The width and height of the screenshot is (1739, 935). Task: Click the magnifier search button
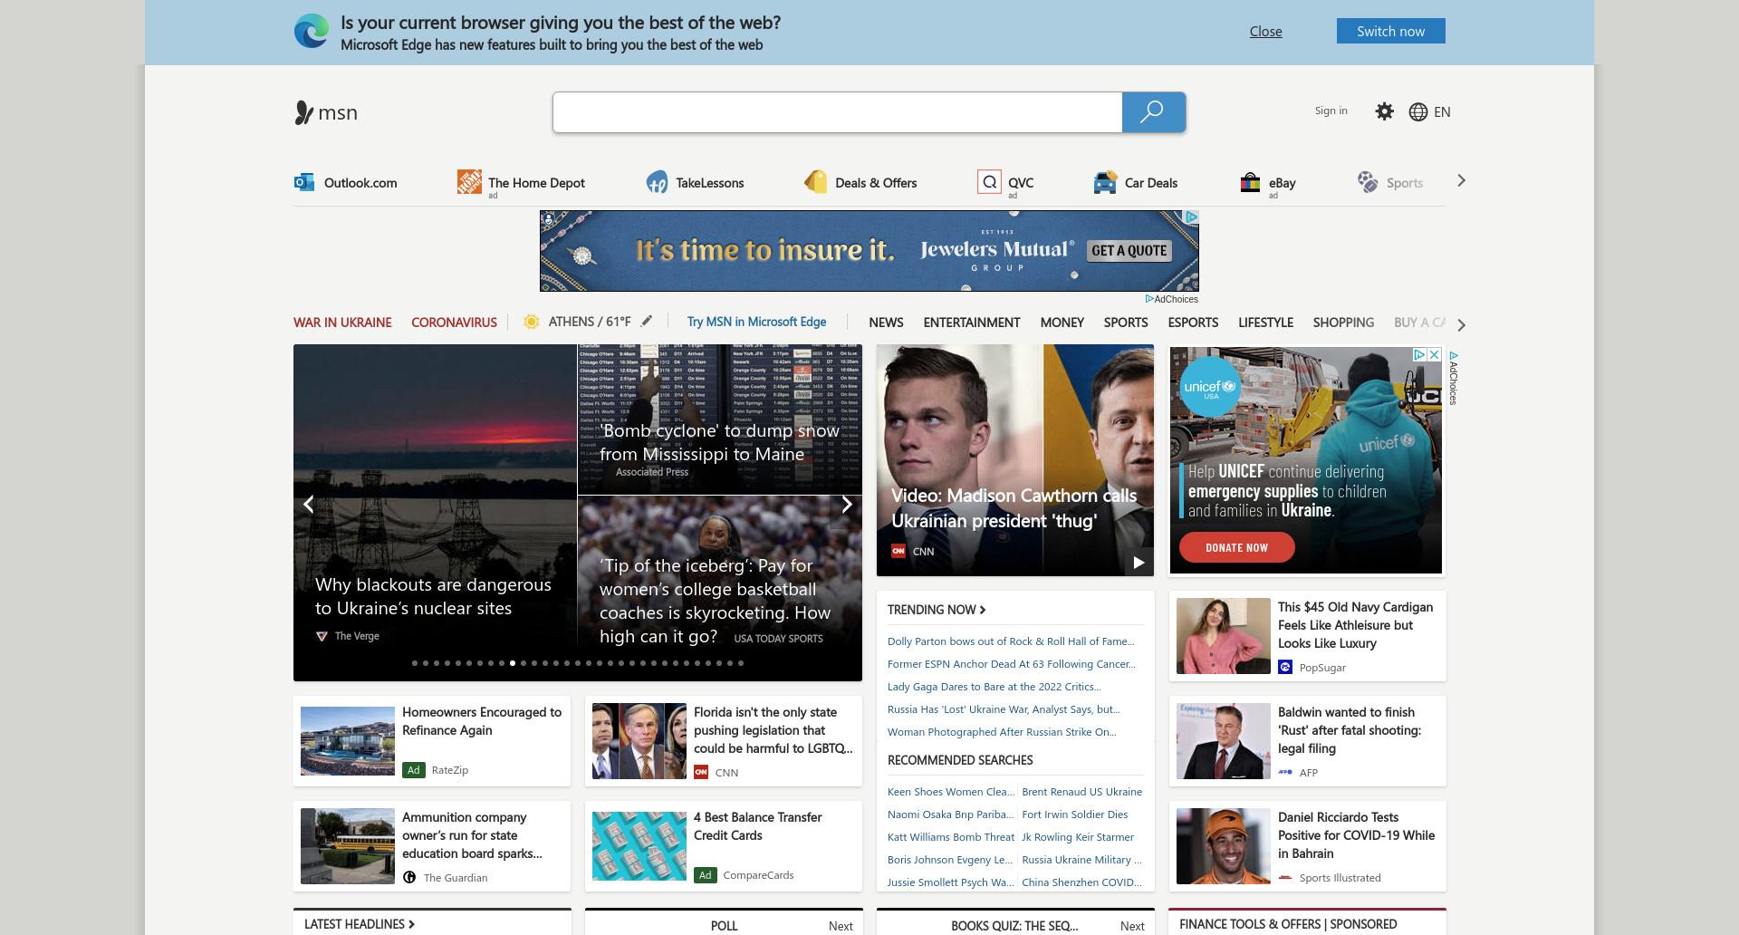(x=1154, y=112)
